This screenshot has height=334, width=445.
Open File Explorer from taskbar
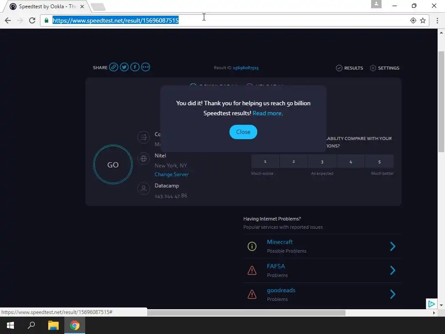53,325
